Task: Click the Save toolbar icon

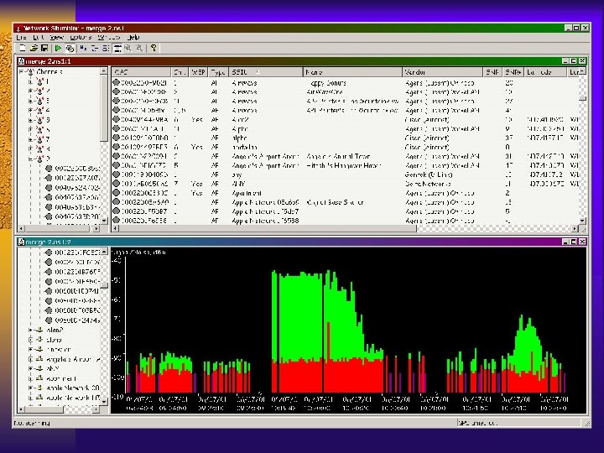Action: coord(44,48)
